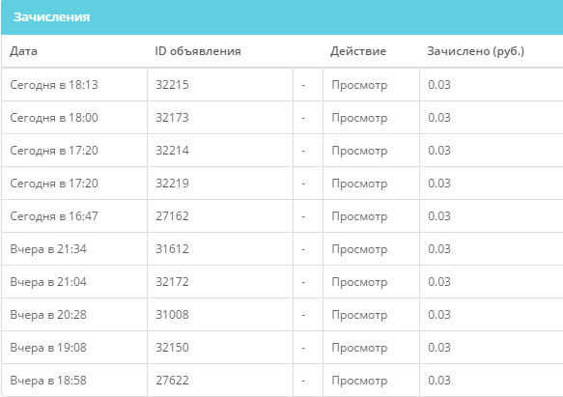Click Просмотр in the Сегодня 18:00 row
This screenshot has height=397, width=563.
tap(359, 118)
